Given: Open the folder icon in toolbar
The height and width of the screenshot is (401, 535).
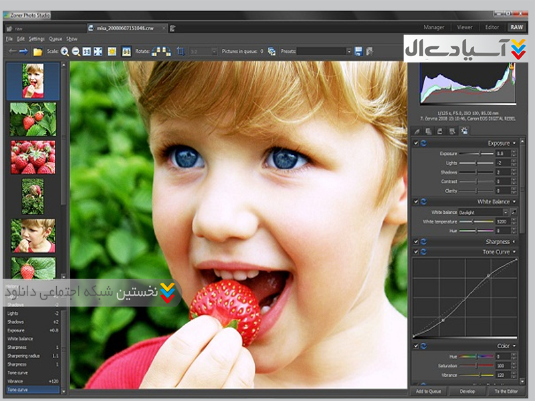Looking at the screenshot, I should point(38,51).
